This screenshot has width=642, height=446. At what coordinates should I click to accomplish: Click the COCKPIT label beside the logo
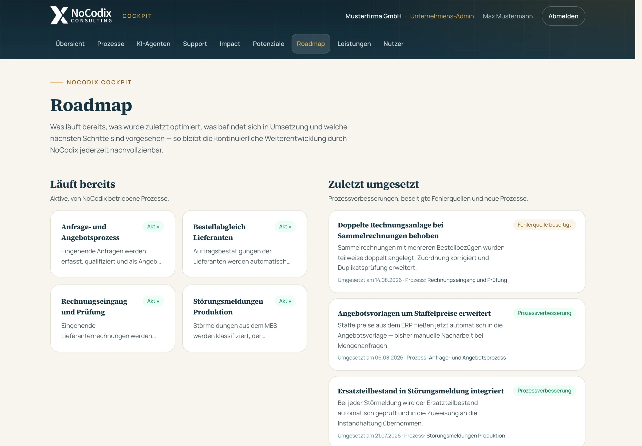[x=137, y=16]
